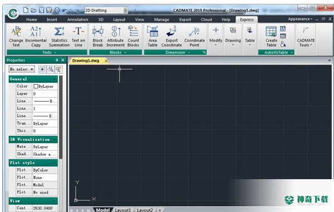Screen dimensions: 334x212
Task: Open the Dimension dialog launcher
Action: tap(204, 52)
